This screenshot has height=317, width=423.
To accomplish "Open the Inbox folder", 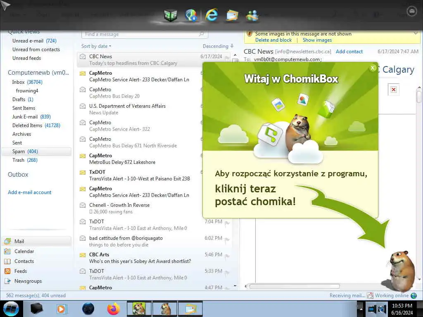I will point(27,82).
